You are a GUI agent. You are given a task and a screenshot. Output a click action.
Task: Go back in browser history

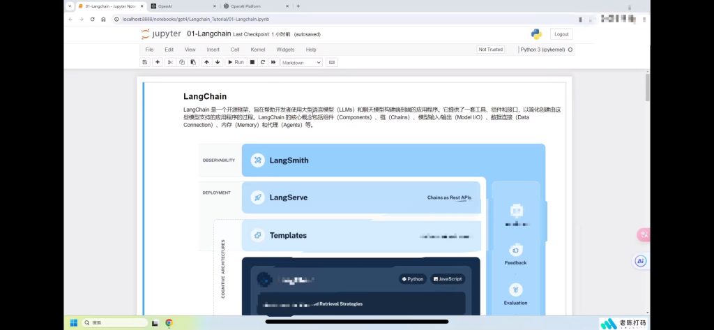(x=70, y=19)
